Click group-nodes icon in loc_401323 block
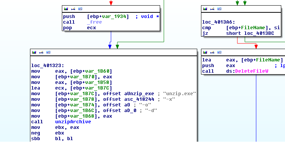 pos(48,52)
